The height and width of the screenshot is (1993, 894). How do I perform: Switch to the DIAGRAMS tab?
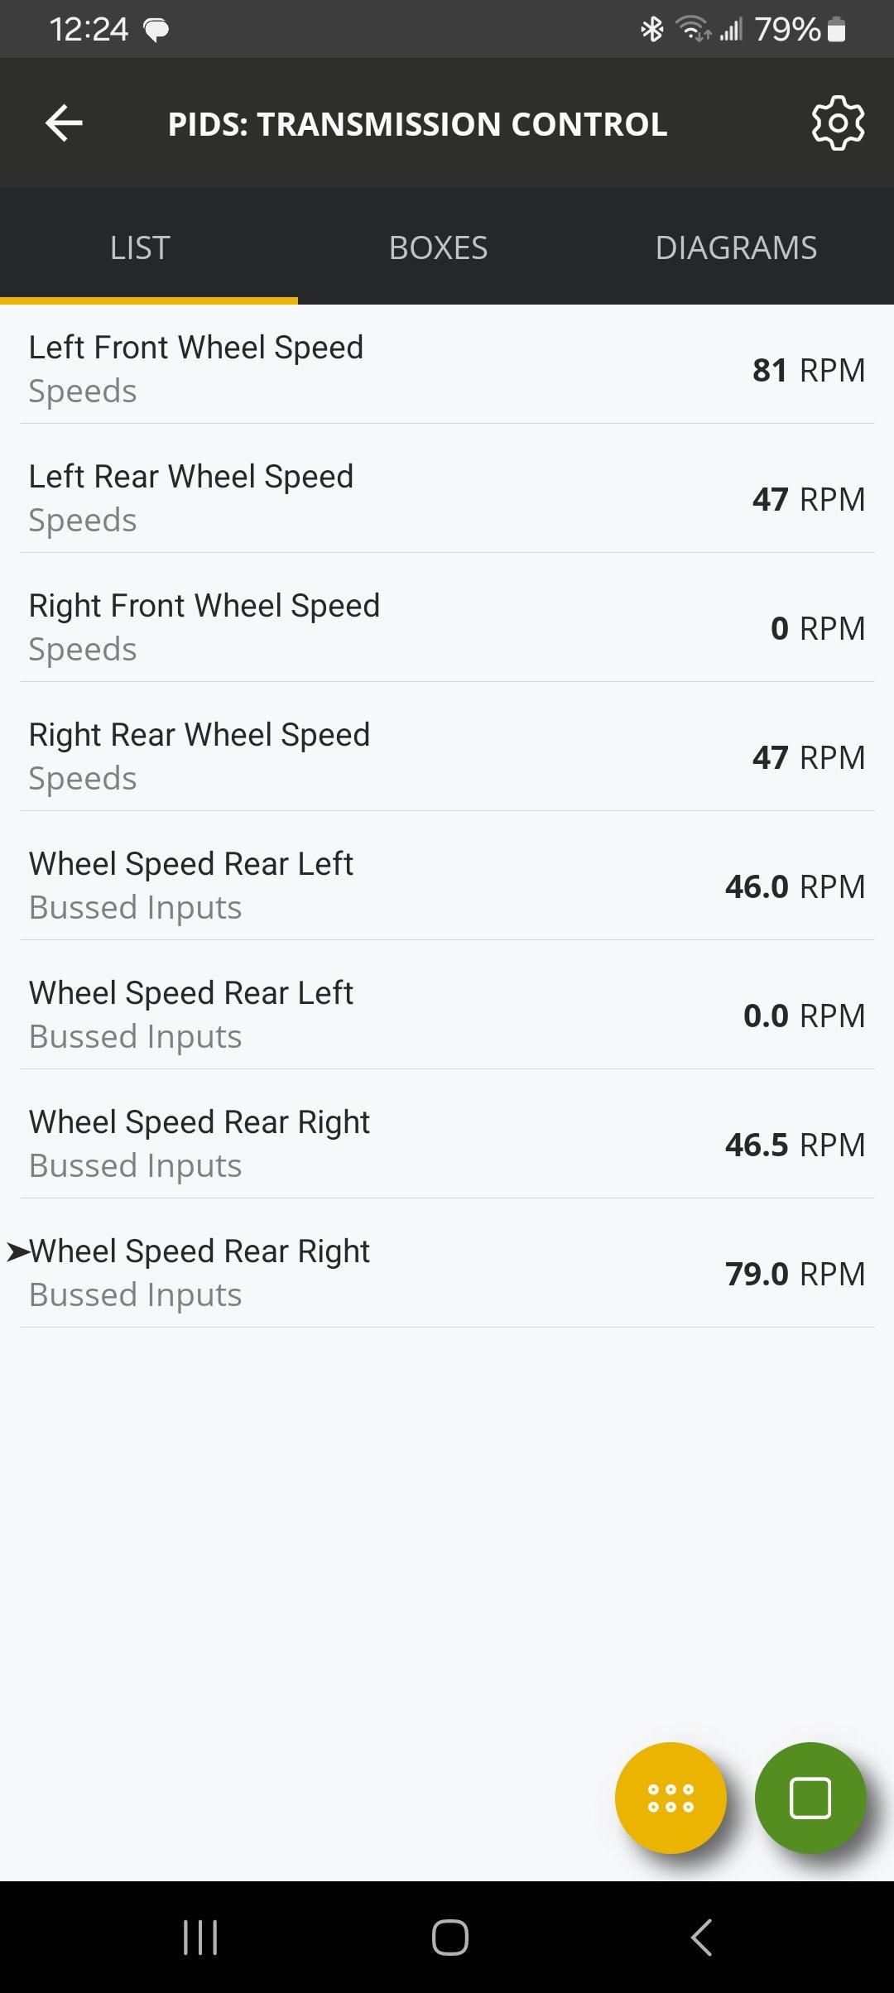tap(736, 247)
